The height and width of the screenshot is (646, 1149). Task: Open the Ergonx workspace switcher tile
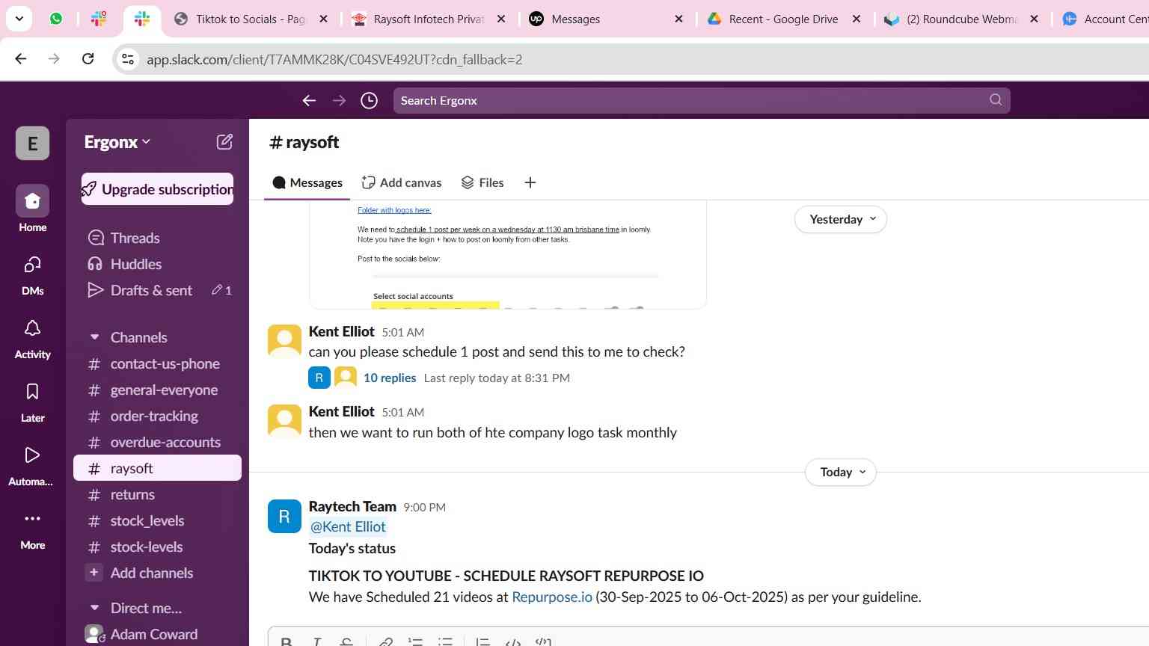click(x=32, y=143)
